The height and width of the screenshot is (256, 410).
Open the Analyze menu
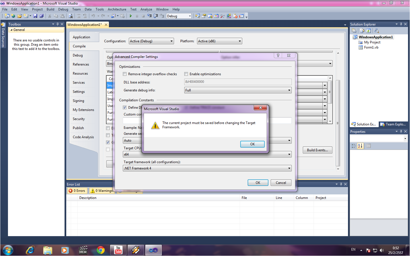[x=146, y=9]
